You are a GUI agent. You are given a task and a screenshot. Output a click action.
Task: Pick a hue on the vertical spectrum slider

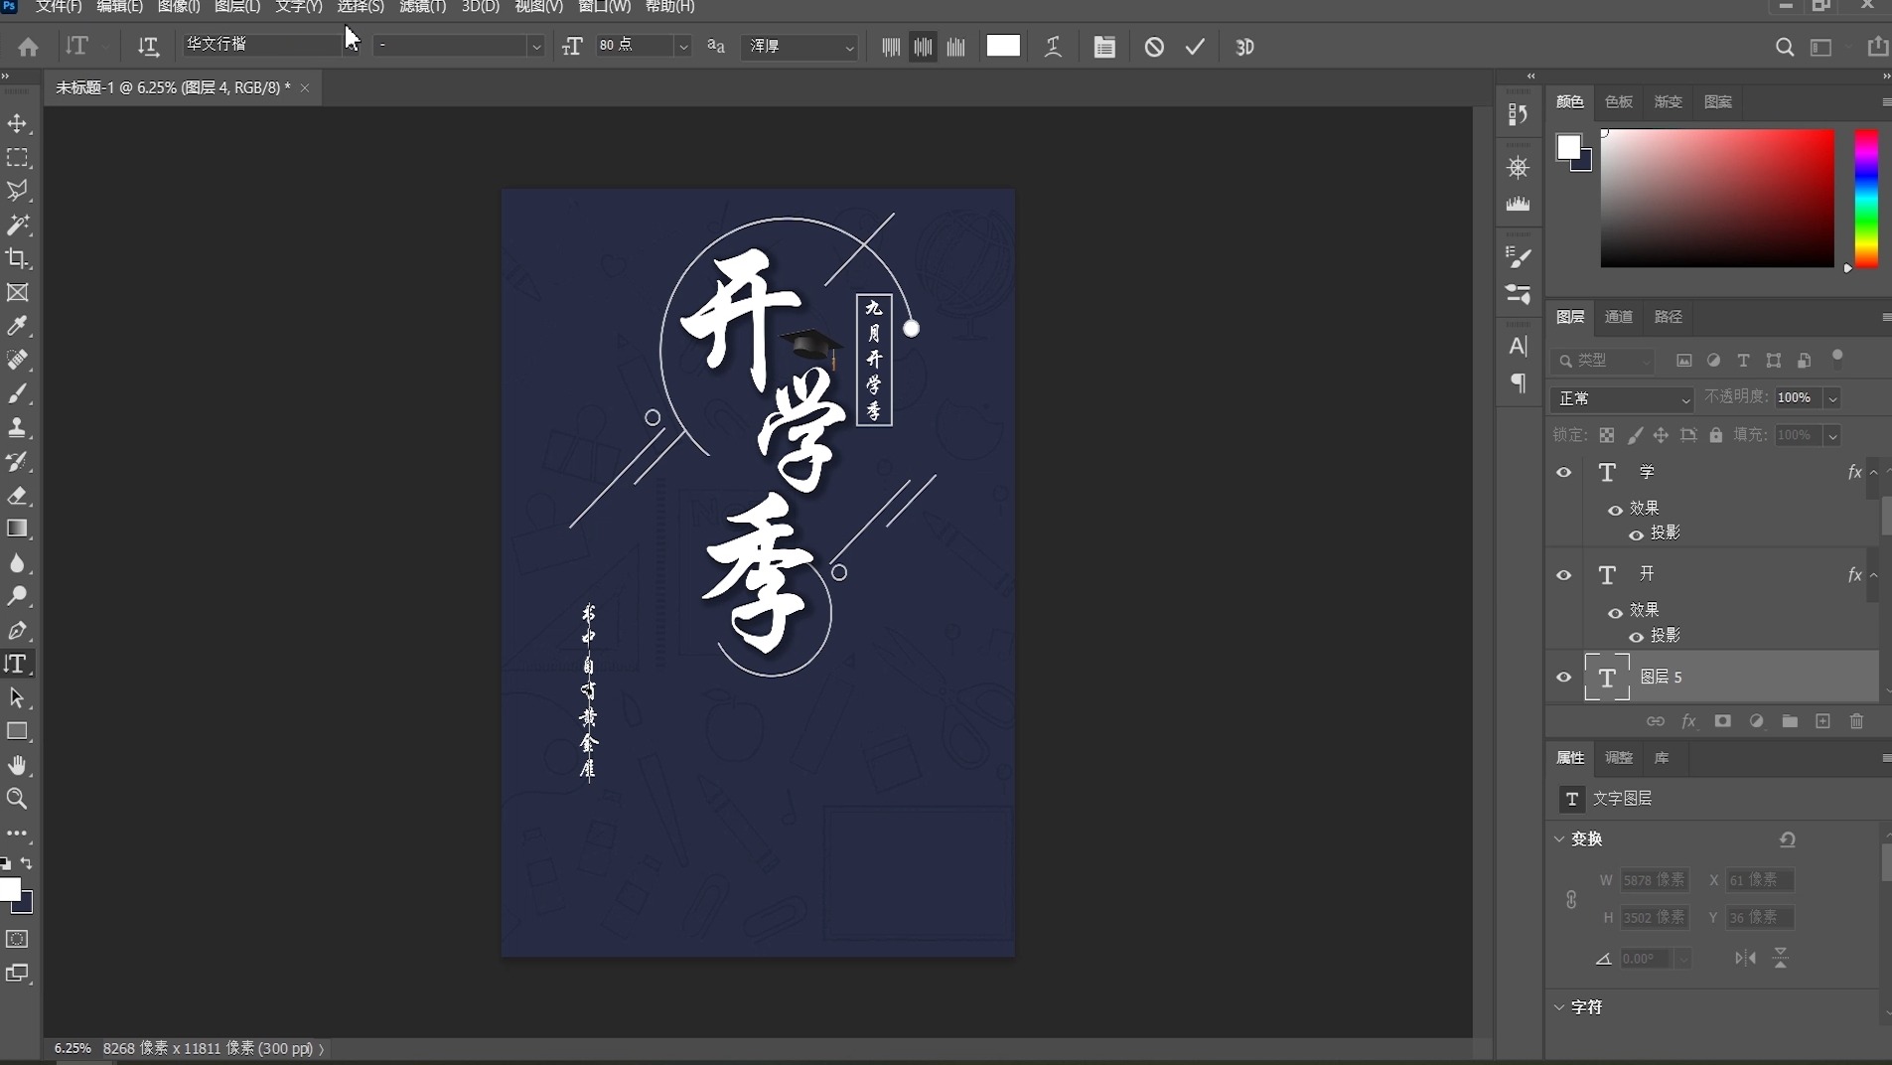[x=1866, y=199]
